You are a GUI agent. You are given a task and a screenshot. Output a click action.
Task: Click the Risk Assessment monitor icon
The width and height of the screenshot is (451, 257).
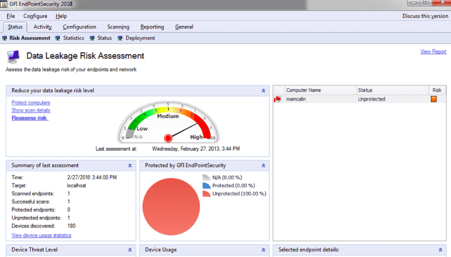[4, 38]
